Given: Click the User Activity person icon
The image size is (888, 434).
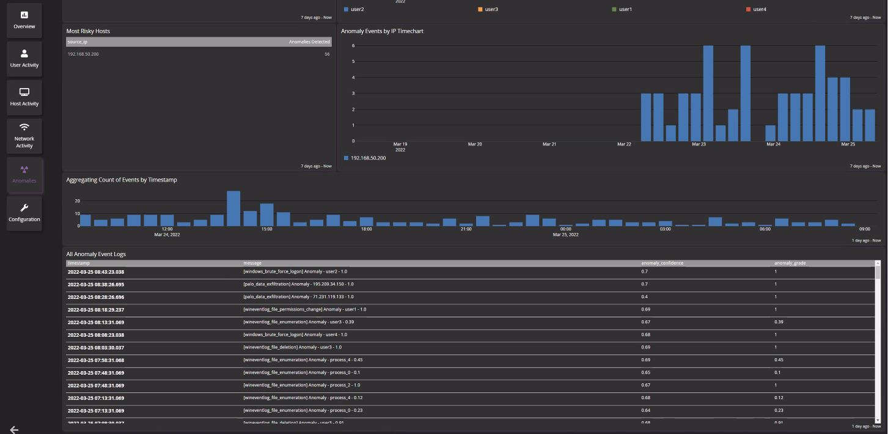Looking at the screenshot, I should tap(24, 54).
